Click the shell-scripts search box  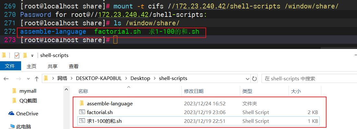click(309, 79)
